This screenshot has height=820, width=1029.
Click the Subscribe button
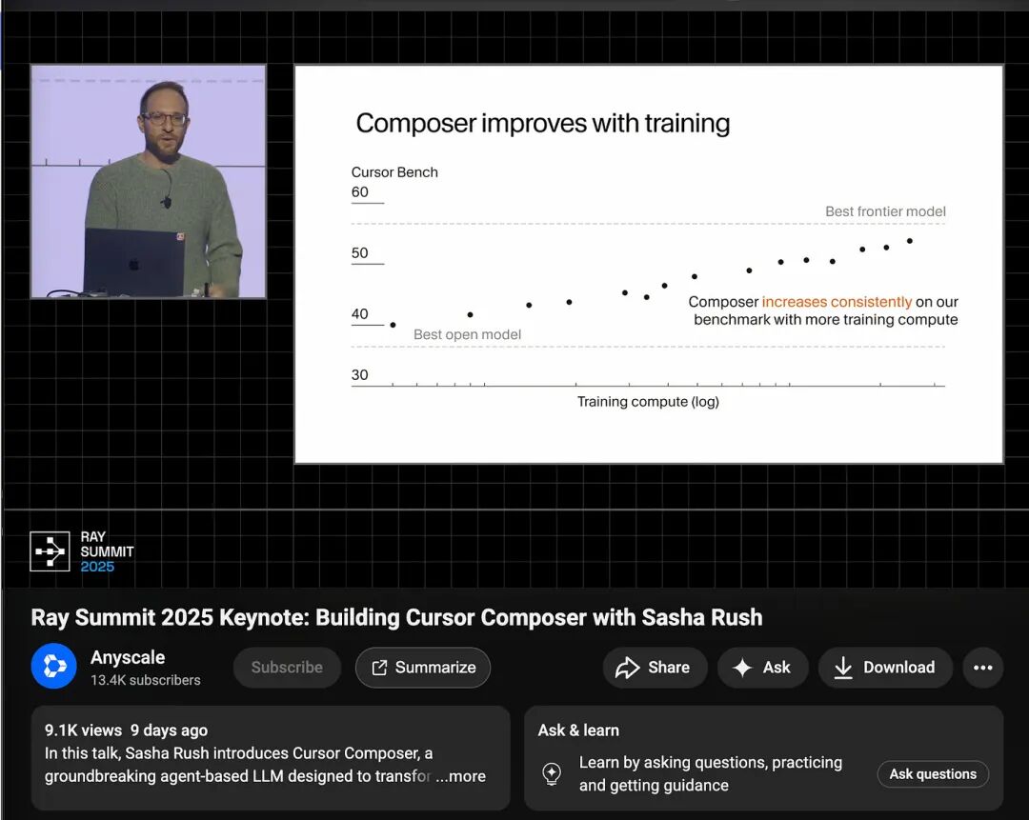[287, 668]
